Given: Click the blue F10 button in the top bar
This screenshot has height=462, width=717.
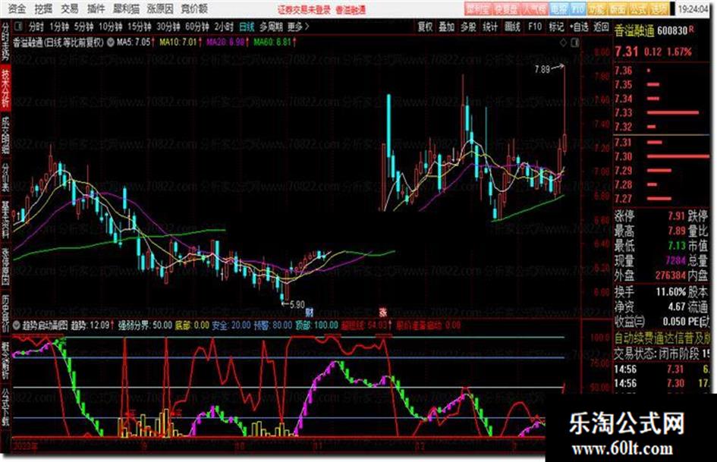Looking at the screenshot, I should (578, 9).
